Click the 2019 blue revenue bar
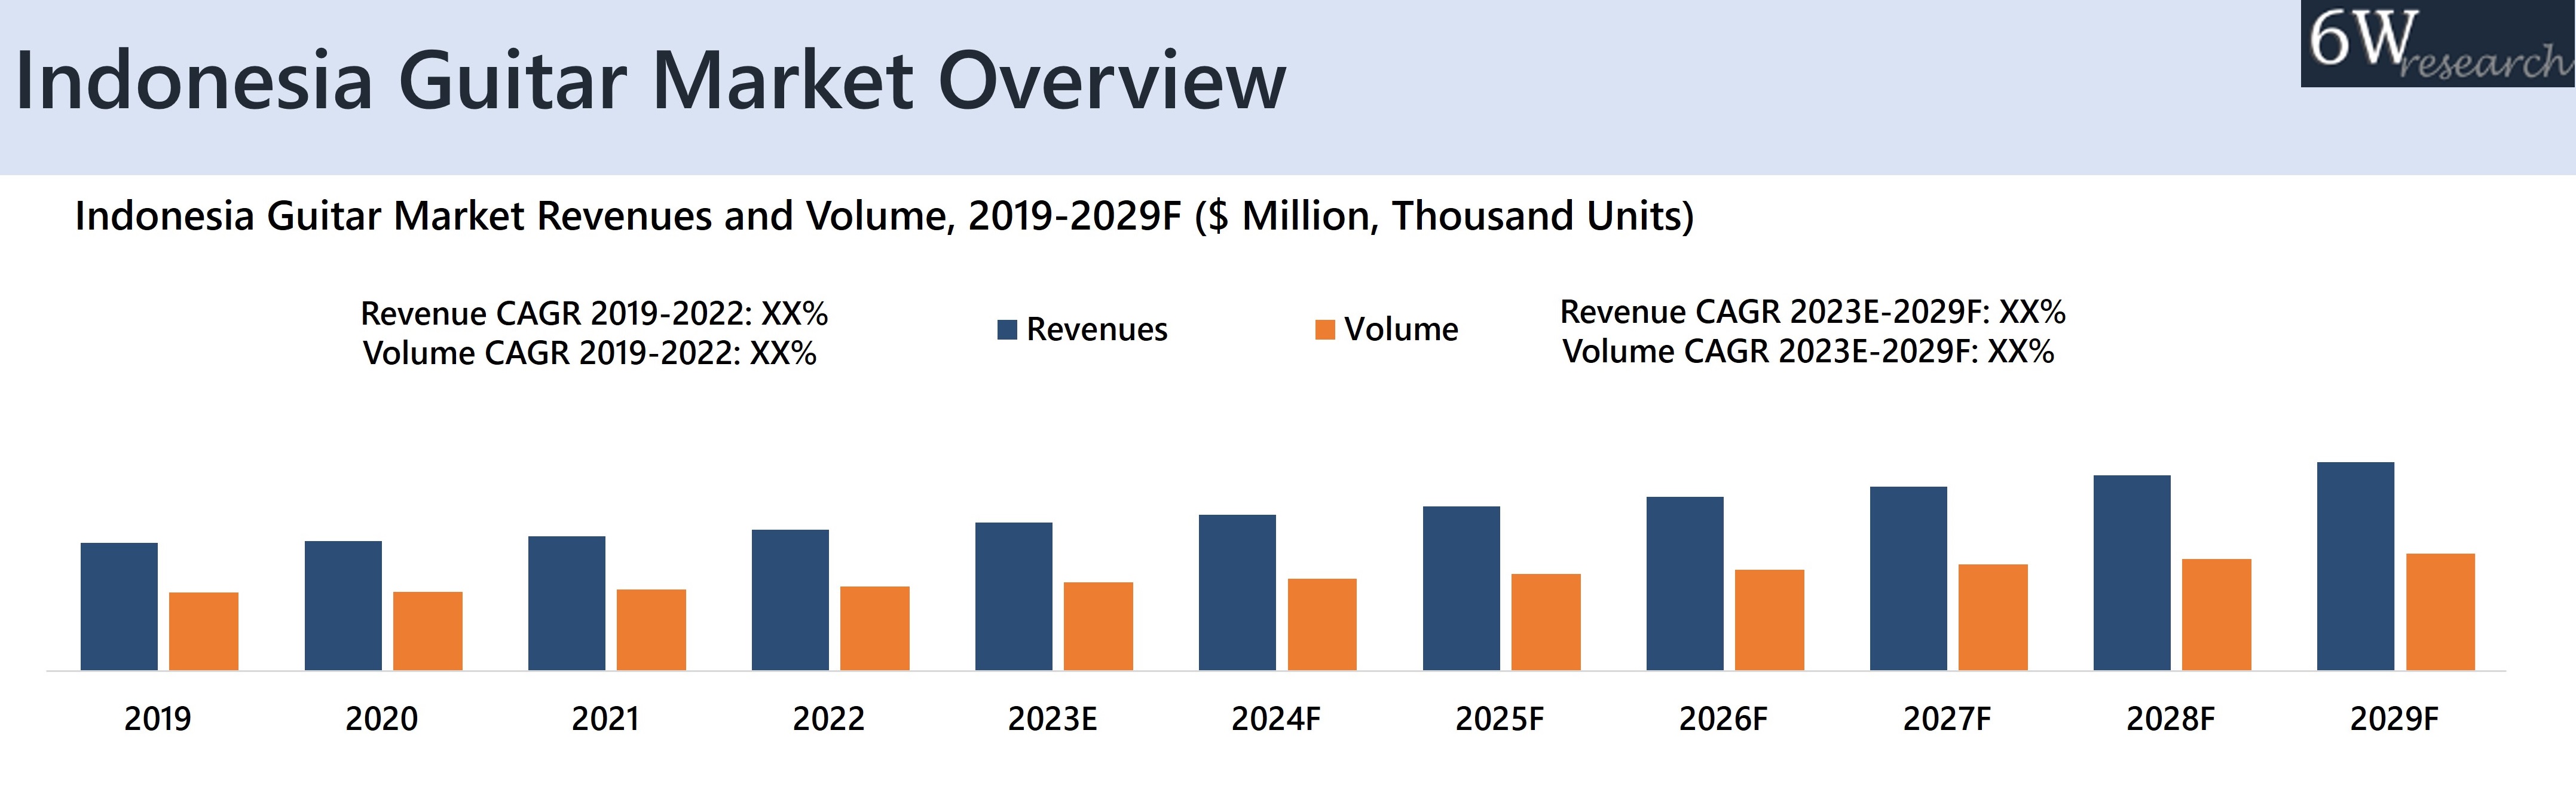The image size is (2576, 785). pos(119,606)
